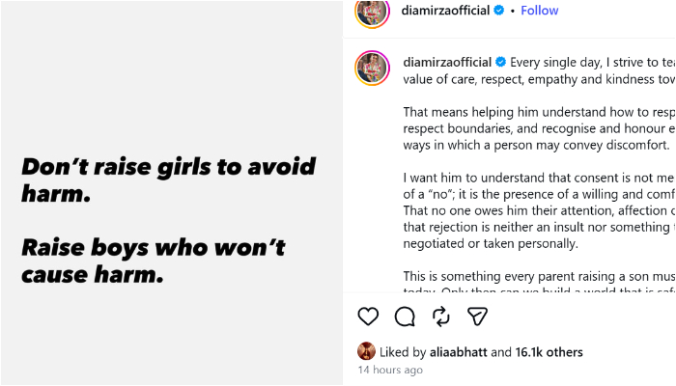Open diamirzaofficial avatar beside the caption
This screenshot has height=386, width=676.
click(x=372, y=69)
